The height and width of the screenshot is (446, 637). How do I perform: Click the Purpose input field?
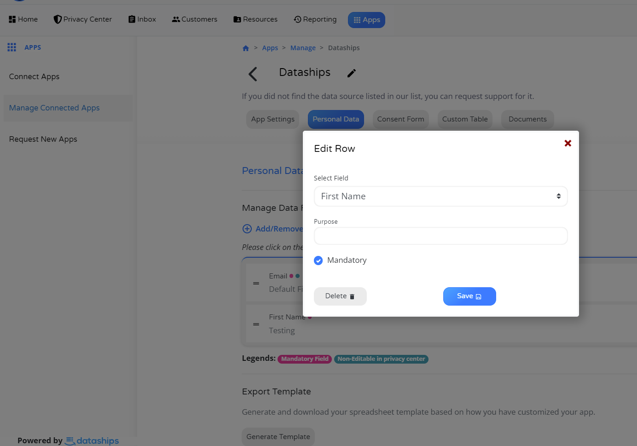(441, 236)
